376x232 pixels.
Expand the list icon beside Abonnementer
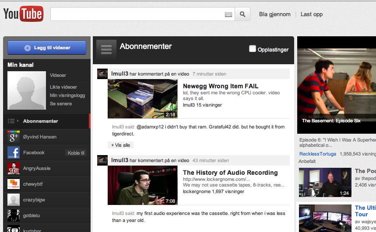point(13,121)
